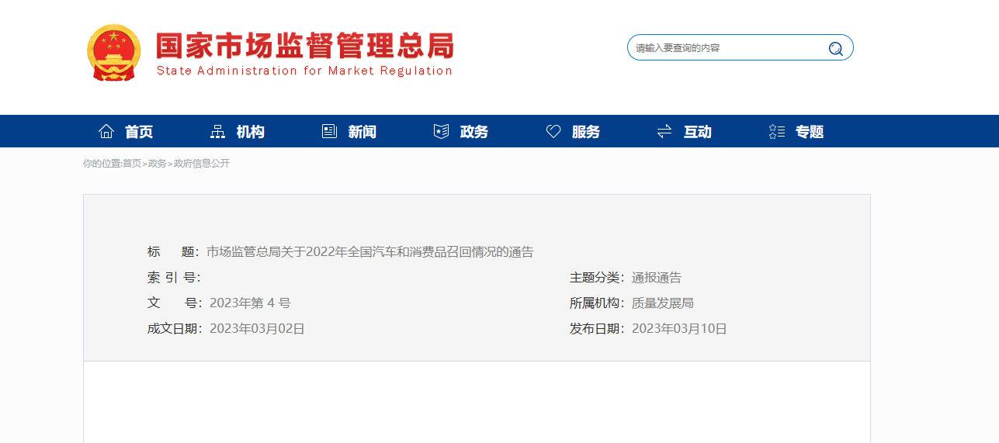
Task: Click the 2022年 recall notice title text
Action: click(369, 252)
